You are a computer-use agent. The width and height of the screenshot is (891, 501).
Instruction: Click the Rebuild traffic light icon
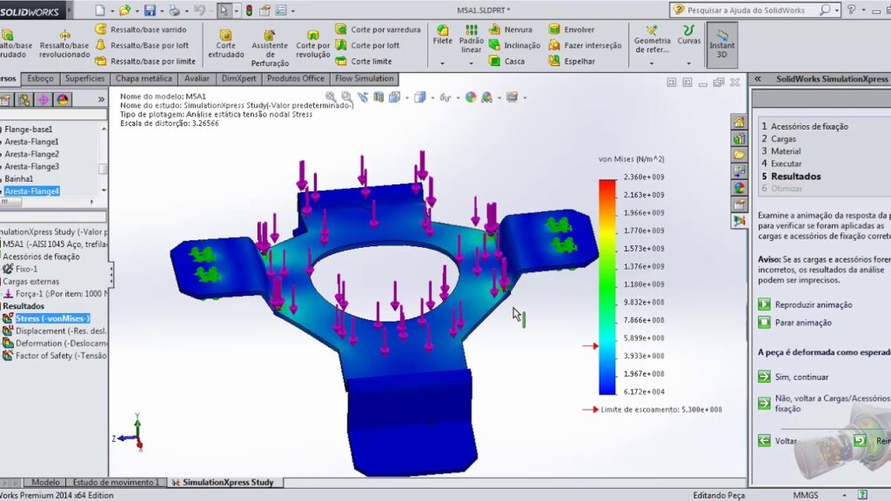click(x=249, y=10)
